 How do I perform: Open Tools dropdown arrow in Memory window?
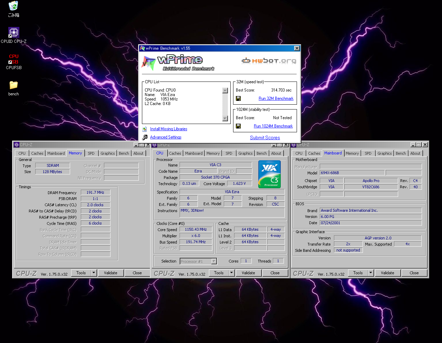tap(94, 273)
